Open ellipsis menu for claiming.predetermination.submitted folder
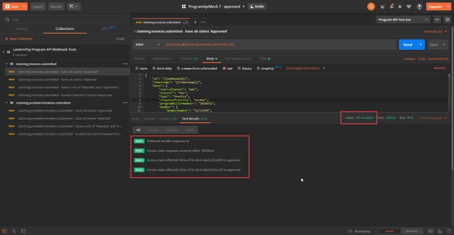The height and width of the screenshot is (235, 454). pos(125,102)
